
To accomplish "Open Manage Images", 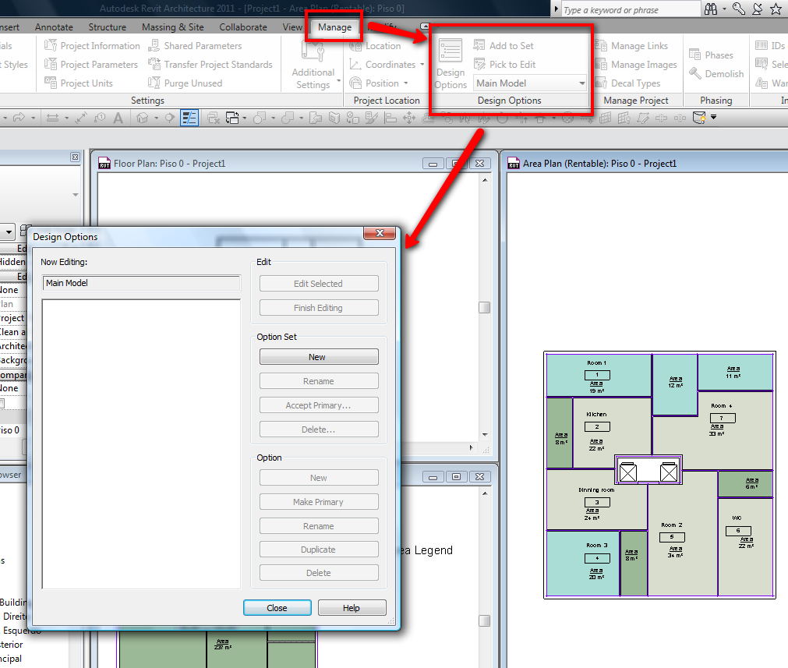I will 636,65.
